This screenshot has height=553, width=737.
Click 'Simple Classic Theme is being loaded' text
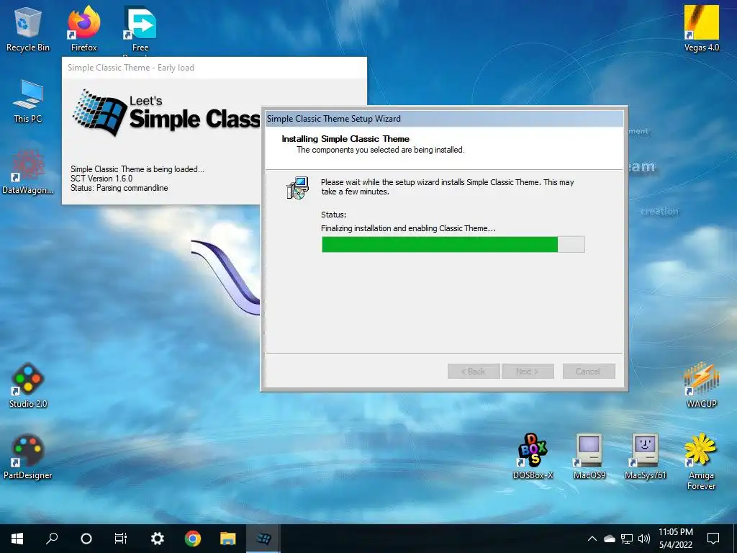pos(137,169)
